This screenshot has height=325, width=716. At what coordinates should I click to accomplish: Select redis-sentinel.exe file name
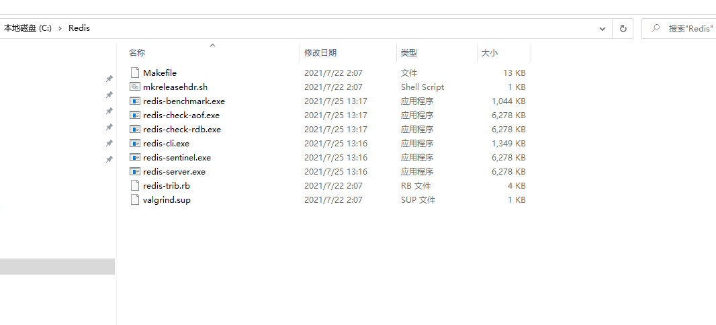pos(177,158)
